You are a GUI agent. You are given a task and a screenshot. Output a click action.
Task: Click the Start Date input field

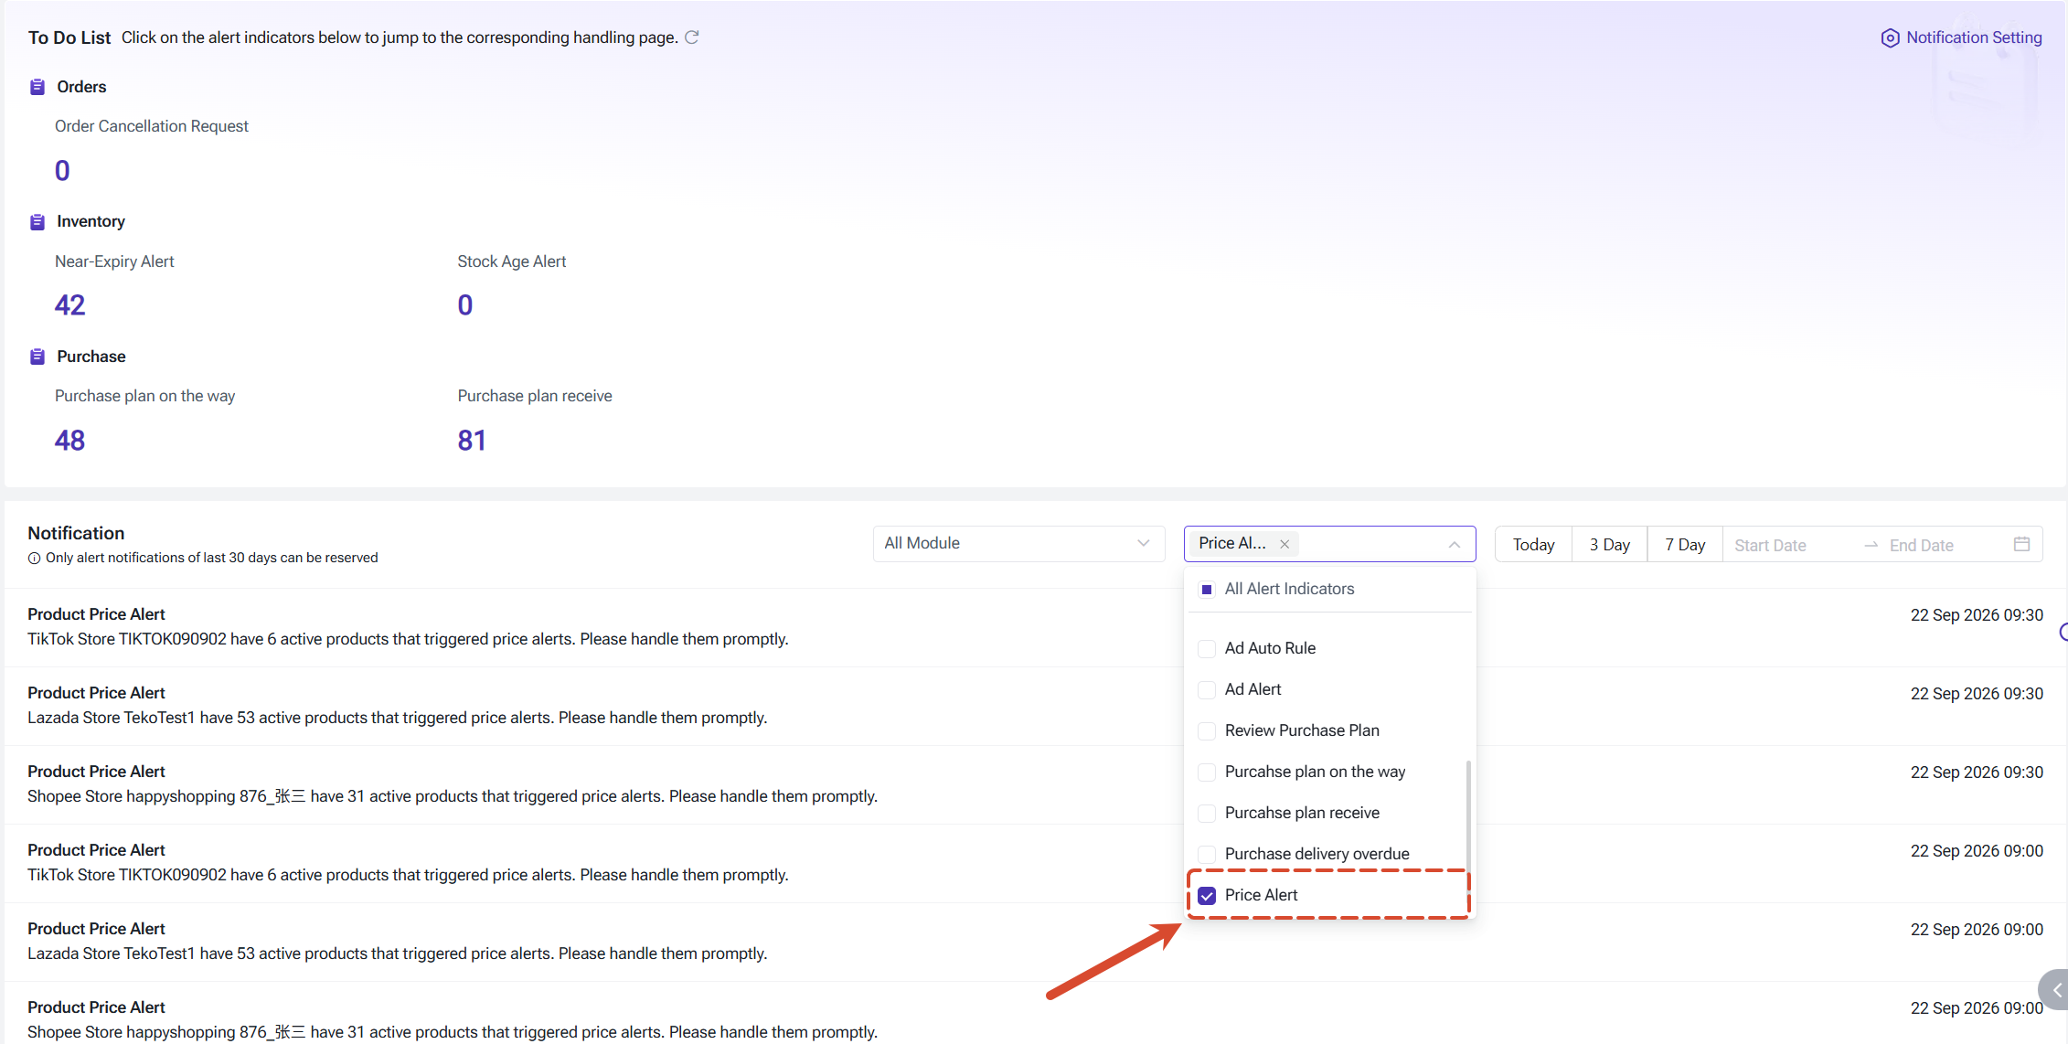(x=1789, y=546)
